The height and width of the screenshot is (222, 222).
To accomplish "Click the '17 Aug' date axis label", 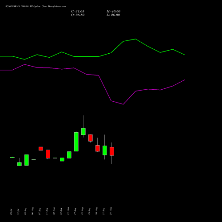I will click(75, 211).
